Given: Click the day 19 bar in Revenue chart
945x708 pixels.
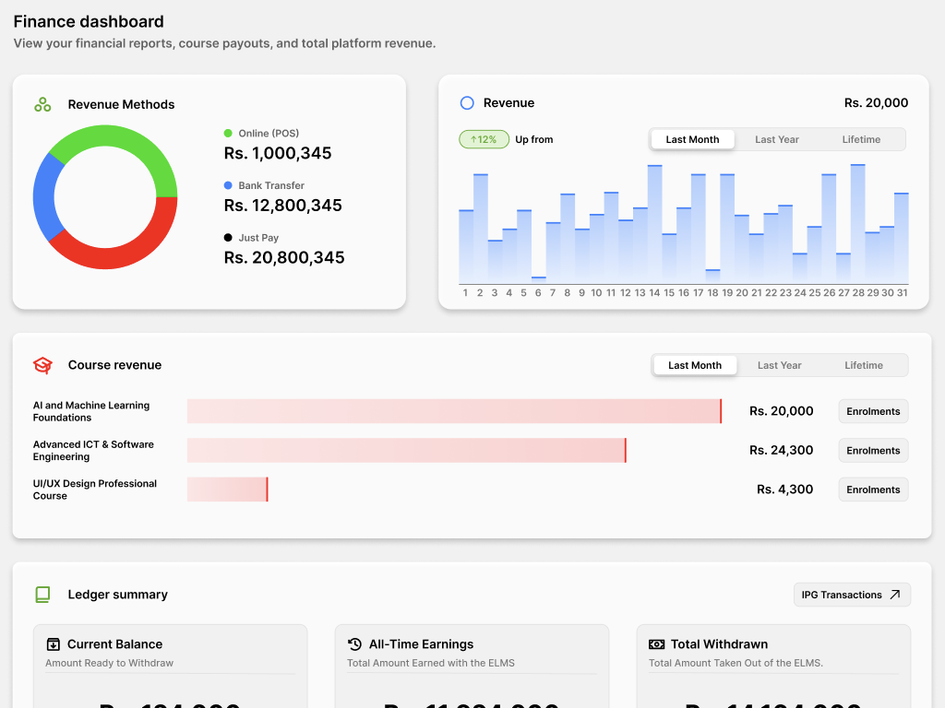Looking at the screenshot, I should pyautogui.click(x=727, y=229).
